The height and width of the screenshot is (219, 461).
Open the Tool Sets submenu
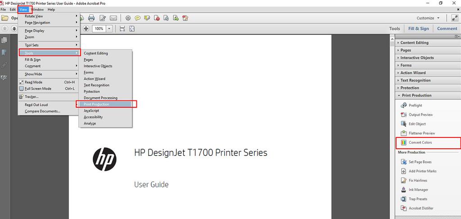coord(49,45)
